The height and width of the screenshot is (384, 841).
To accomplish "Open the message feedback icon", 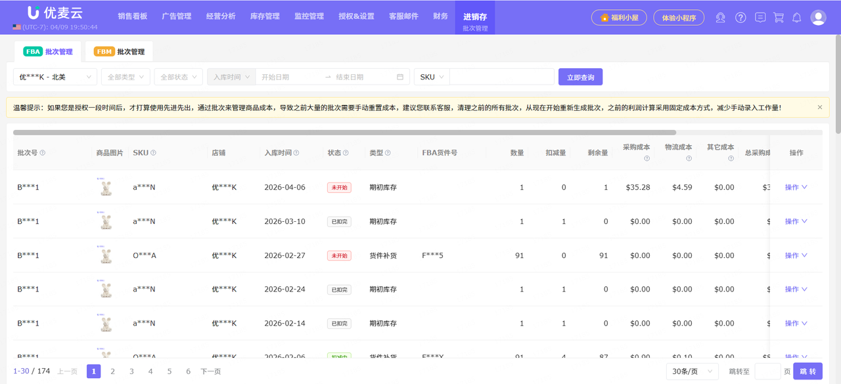I will 760,18.
